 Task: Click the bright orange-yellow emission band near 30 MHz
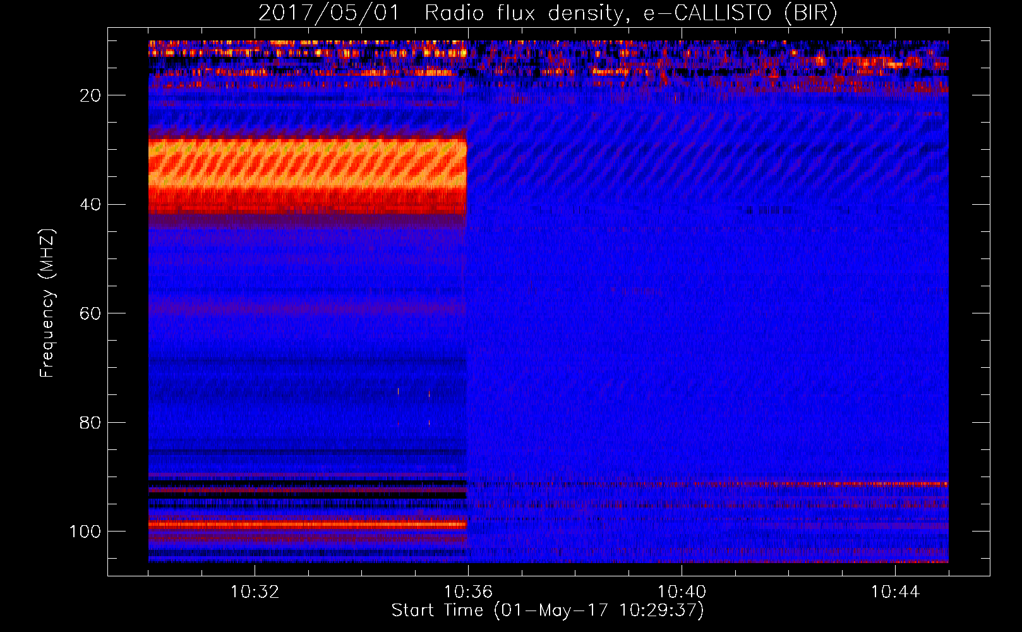[308, 164]
